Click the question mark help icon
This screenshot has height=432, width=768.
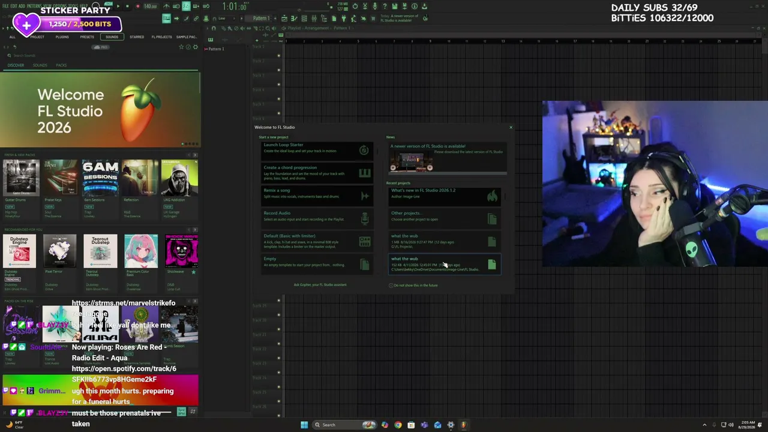pos(384,7)
